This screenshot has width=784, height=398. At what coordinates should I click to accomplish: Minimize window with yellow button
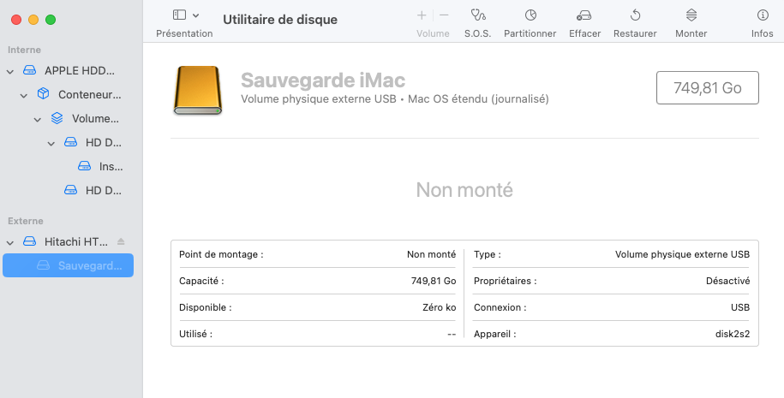click(33, 20)
